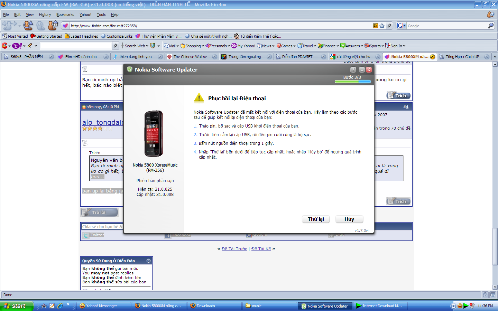Click the RSS feed icon in address bar
The width and height of the screenshot is (498, 311).
click(x=376, y=26)
